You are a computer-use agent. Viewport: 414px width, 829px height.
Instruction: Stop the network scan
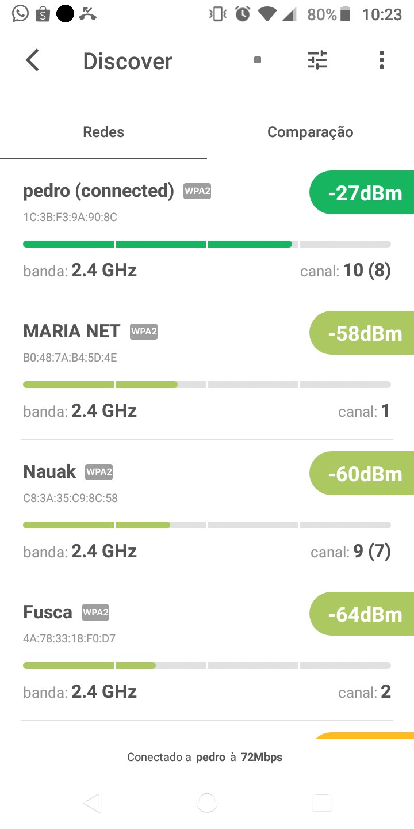(x=258, y=60)
